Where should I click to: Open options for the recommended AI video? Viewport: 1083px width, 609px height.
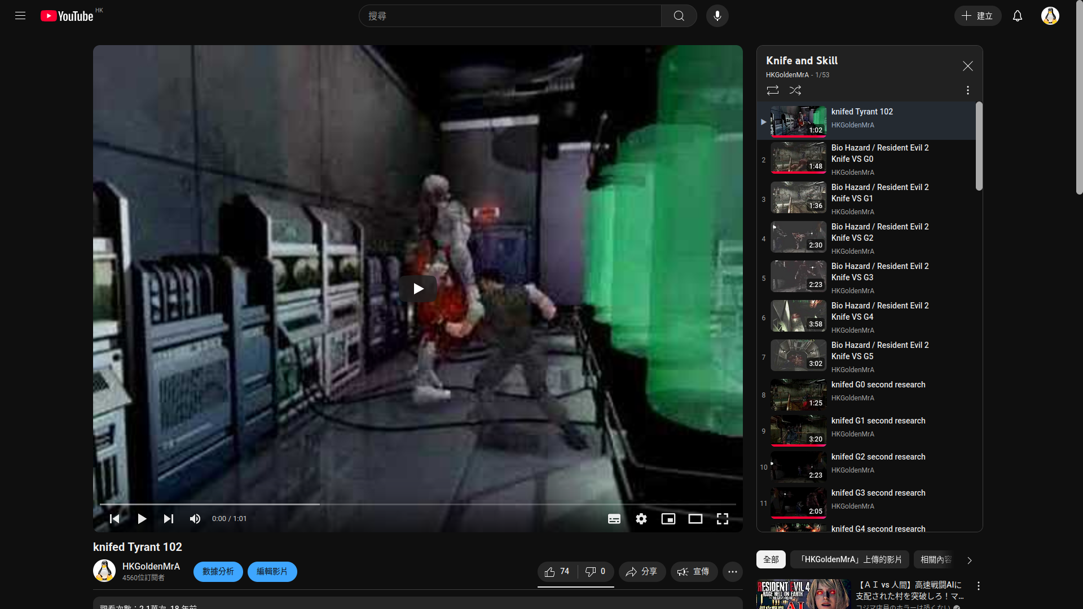[979, 586]
